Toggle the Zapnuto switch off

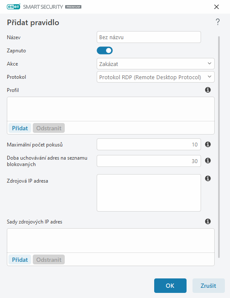105,51
